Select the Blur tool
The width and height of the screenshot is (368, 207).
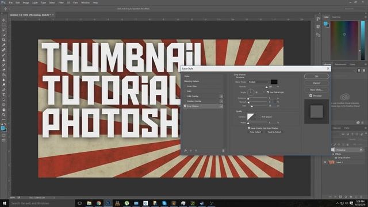pos(3,80)
